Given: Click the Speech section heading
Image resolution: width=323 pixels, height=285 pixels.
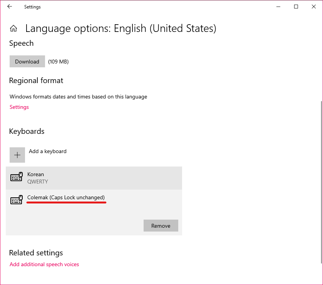Looking at the screenshot, I should coord(22,43).
